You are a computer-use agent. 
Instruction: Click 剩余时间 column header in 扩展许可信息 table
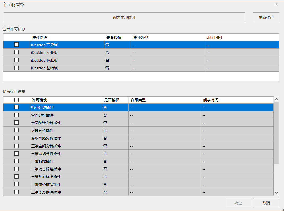(237, 100)
